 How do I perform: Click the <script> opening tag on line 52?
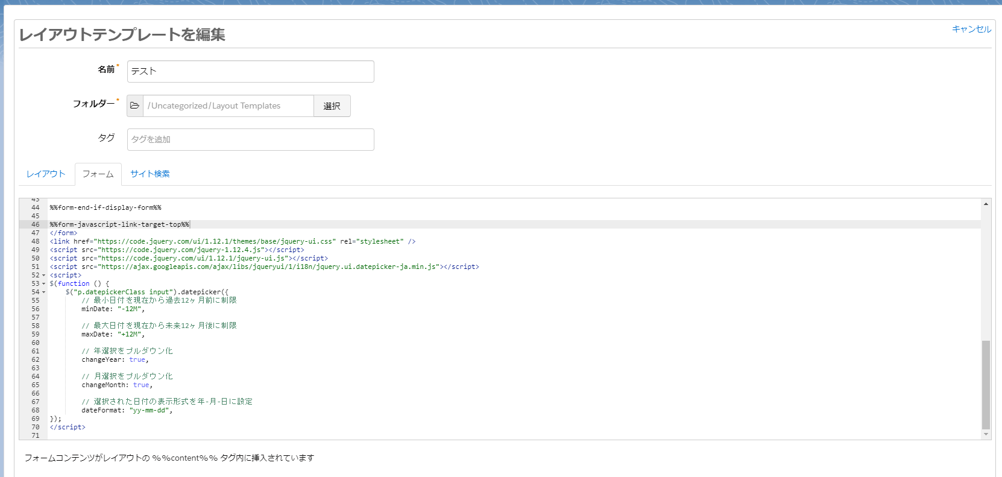(x=65, y=275)
